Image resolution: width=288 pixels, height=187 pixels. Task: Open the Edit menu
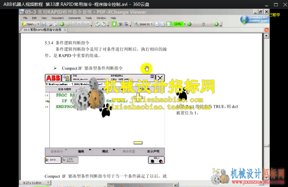click(x=34, y=18)
